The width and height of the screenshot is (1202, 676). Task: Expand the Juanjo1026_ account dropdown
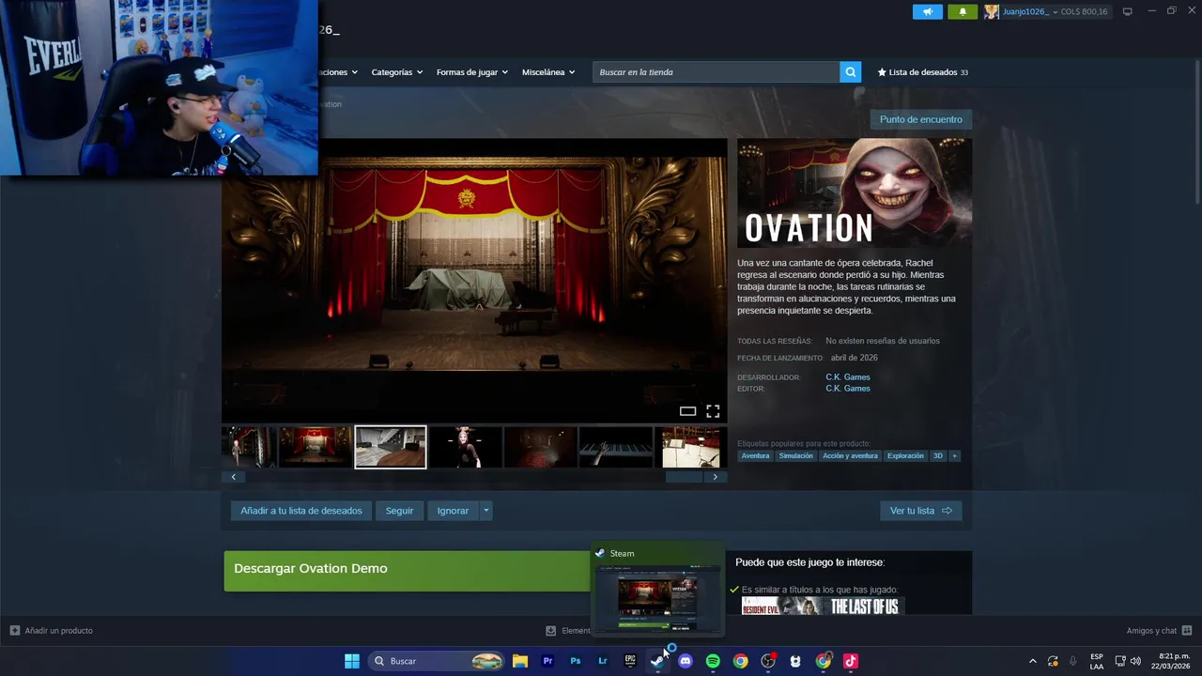click(1055, 11)
